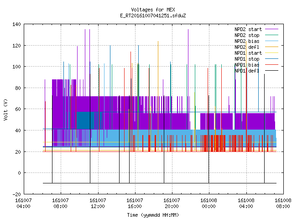Click the file name E_RT20161007041251.sfduZ subtitle
Screen dimensions: 292x219
tap(153, 16)
